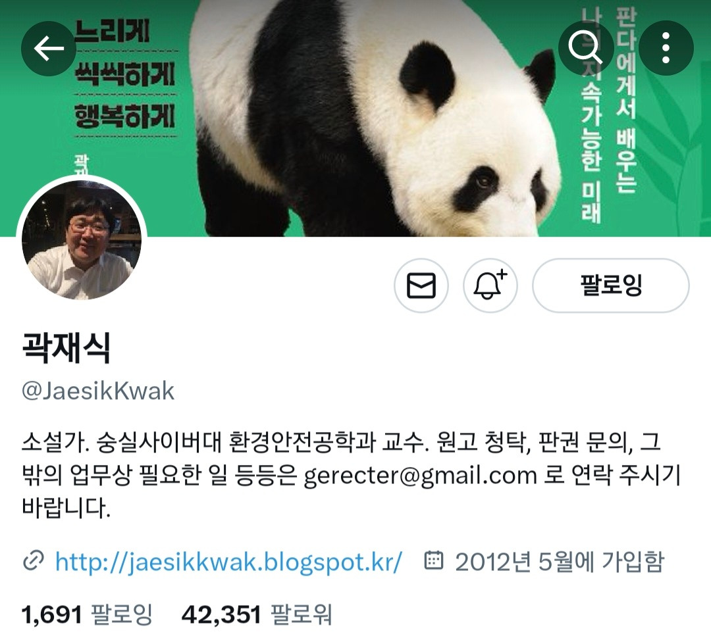Toggle the 팔로잉 follow button
711x640 pixels.
point(611,285)
